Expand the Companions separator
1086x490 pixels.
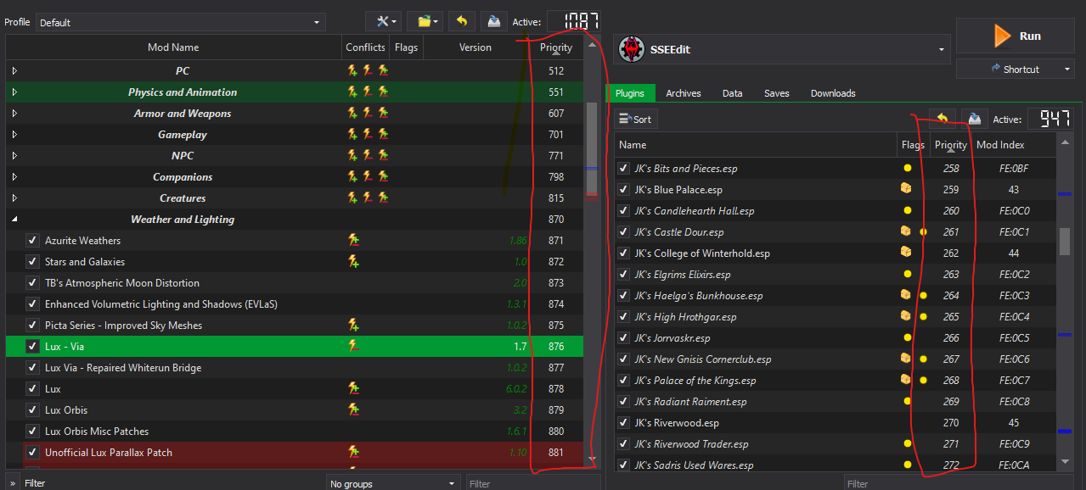coord(14,177)
